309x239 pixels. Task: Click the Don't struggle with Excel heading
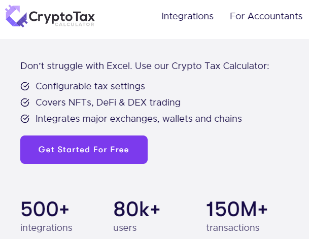click(x=145, y=66)
